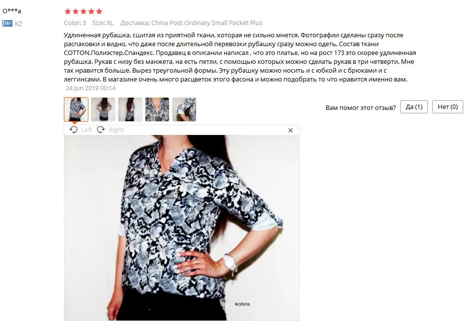The height and width of the screenshot is (321, 476).
Task: Open the second review photo thumbnail
Action: click(103, 109)
